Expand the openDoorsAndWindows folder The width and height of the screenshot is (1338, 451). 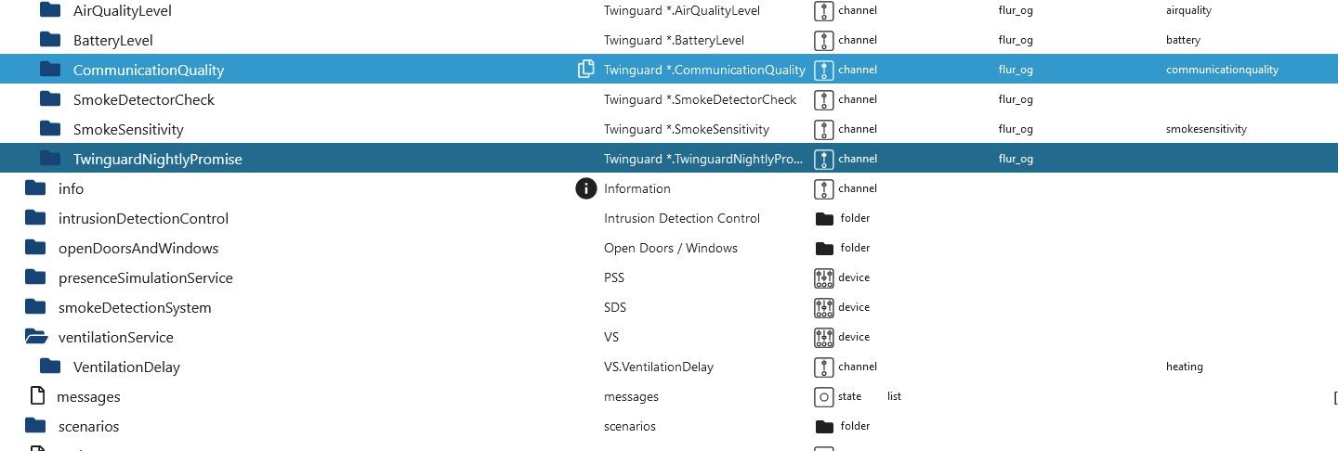pyautogui.click(x=35, y=248)
